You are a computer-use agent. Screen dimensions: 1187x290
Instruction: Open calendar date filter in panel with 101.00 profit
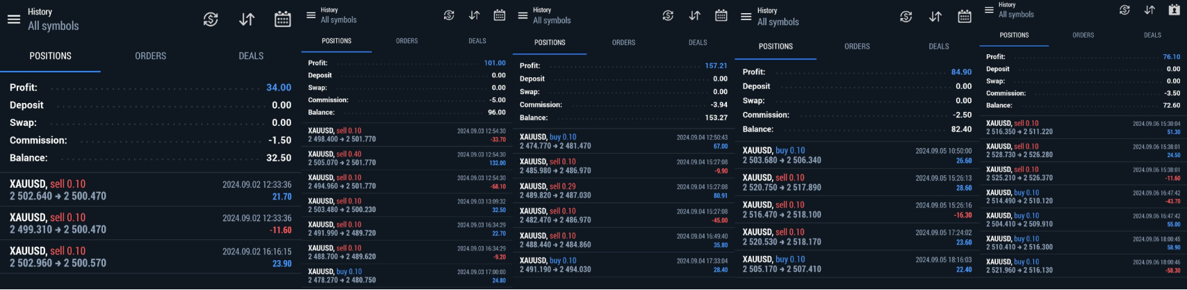(x=499, y=15)
